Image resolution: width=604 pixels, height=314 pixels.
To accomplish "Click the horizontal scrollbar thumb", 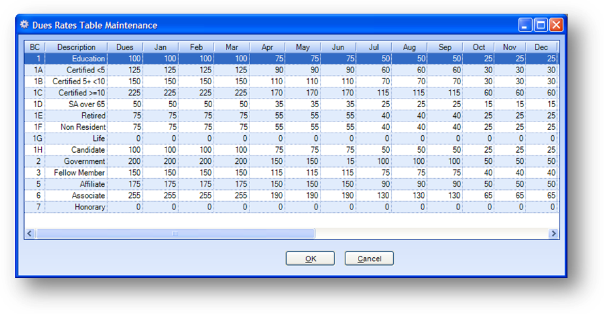I will point(174,234).
